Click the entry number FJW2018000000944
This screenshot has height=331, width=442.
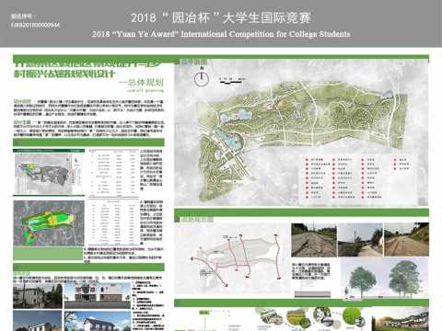point(35,25)
